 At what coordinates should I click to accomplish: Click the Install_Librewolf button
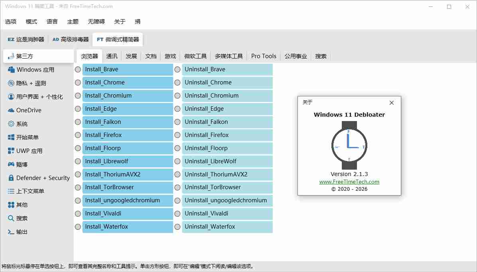tap(128, 161)
